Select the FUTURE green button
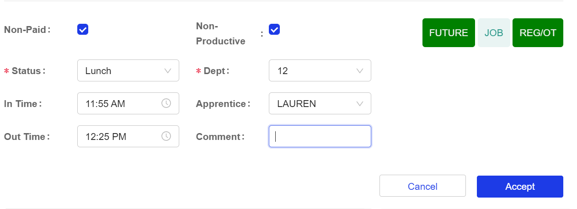The image size is (577, 209). coord(449,33)
